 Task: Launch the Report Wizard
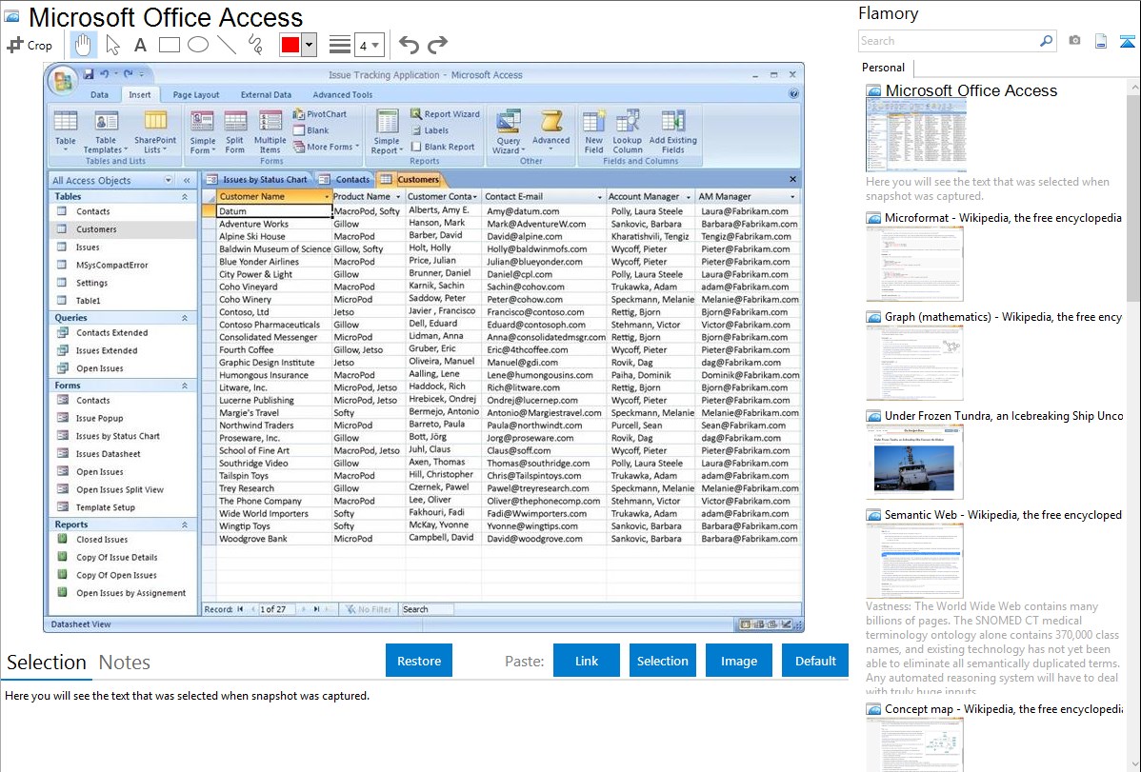446,114
